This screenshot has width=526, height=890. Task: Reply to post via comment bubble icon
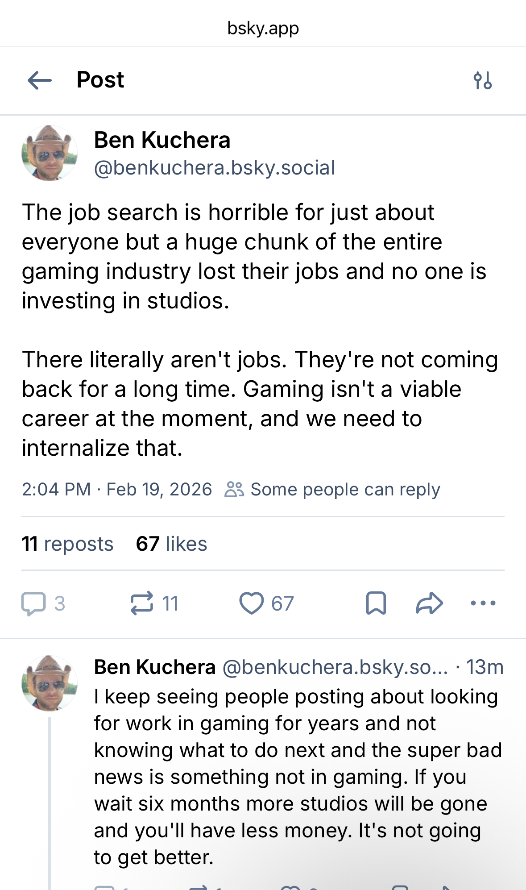tap(34, 603)
